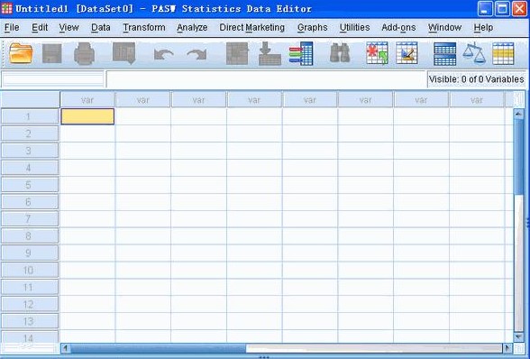This screenshot has width=530, height=359.
Task: Open the File menu
Action: 12,27
